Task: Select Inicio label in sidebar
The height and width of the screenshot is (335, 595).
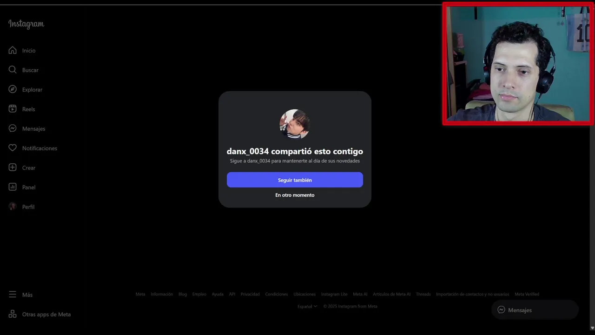Action: pyautogui.click(x=29, y=51)
